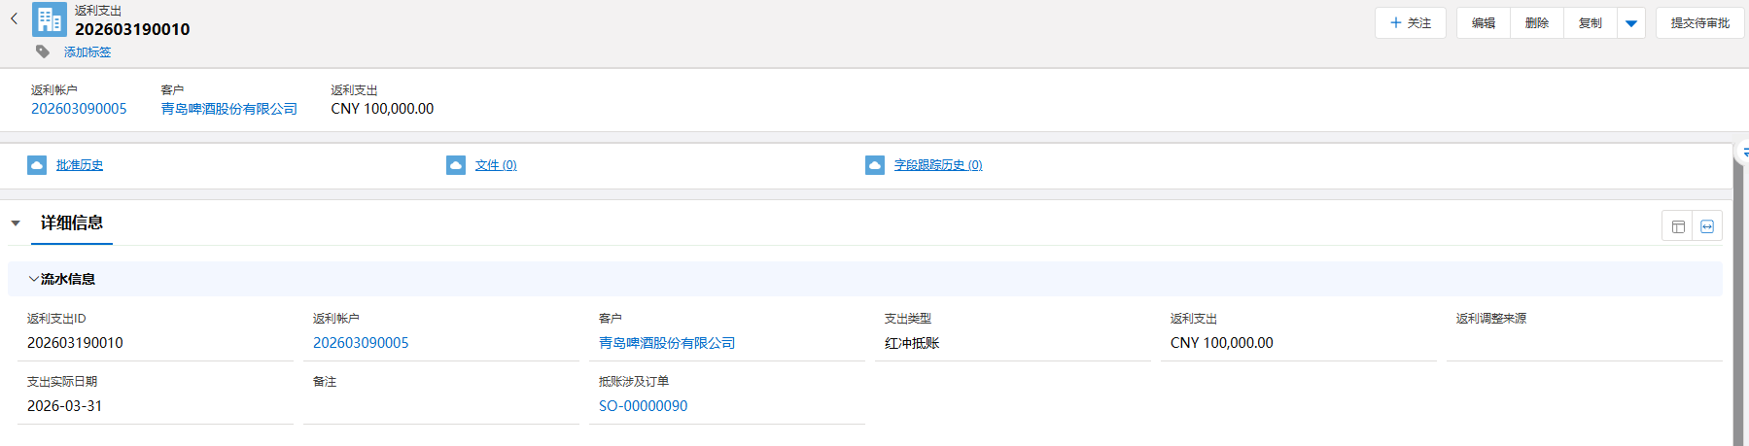This screenshot has width=1749, height=446.
Task: Collapse the triangle beside 详细信息
Action: coord(16,223)
